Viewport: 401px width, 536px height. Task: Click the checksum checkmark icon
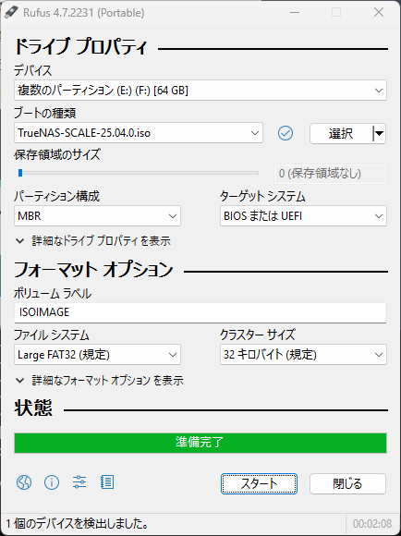[286, 133]
